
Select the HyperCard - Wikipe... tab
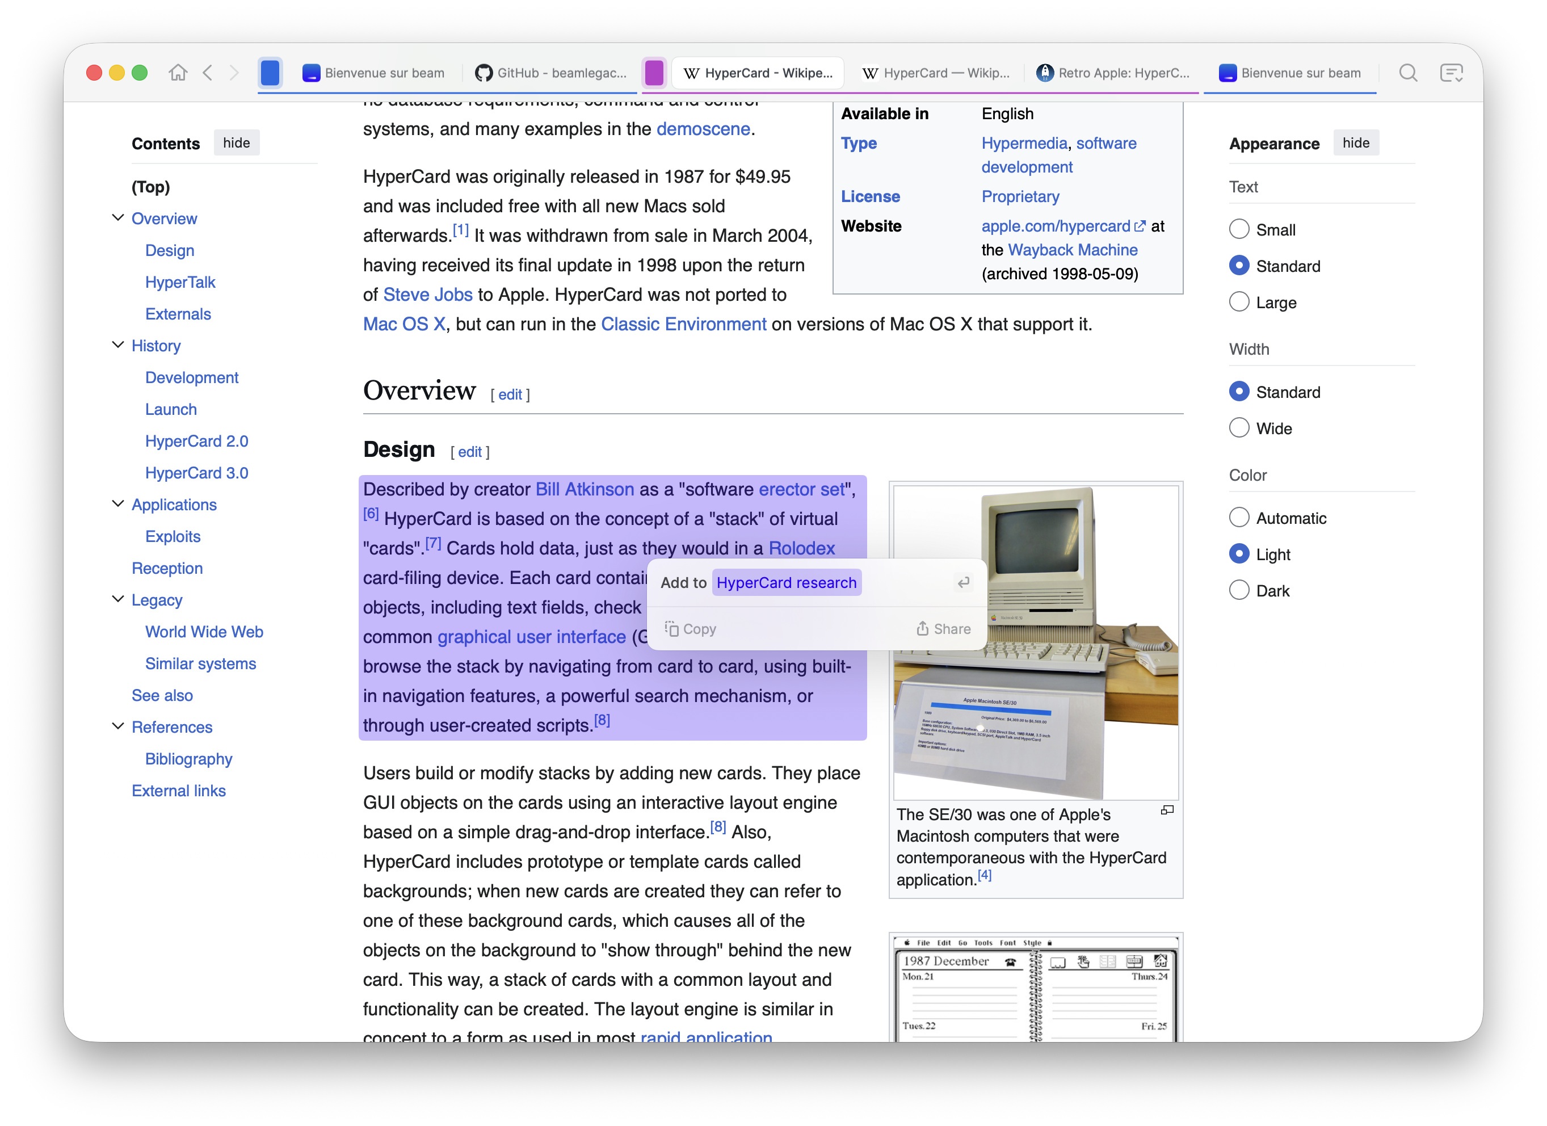click(x=759, y=72)
